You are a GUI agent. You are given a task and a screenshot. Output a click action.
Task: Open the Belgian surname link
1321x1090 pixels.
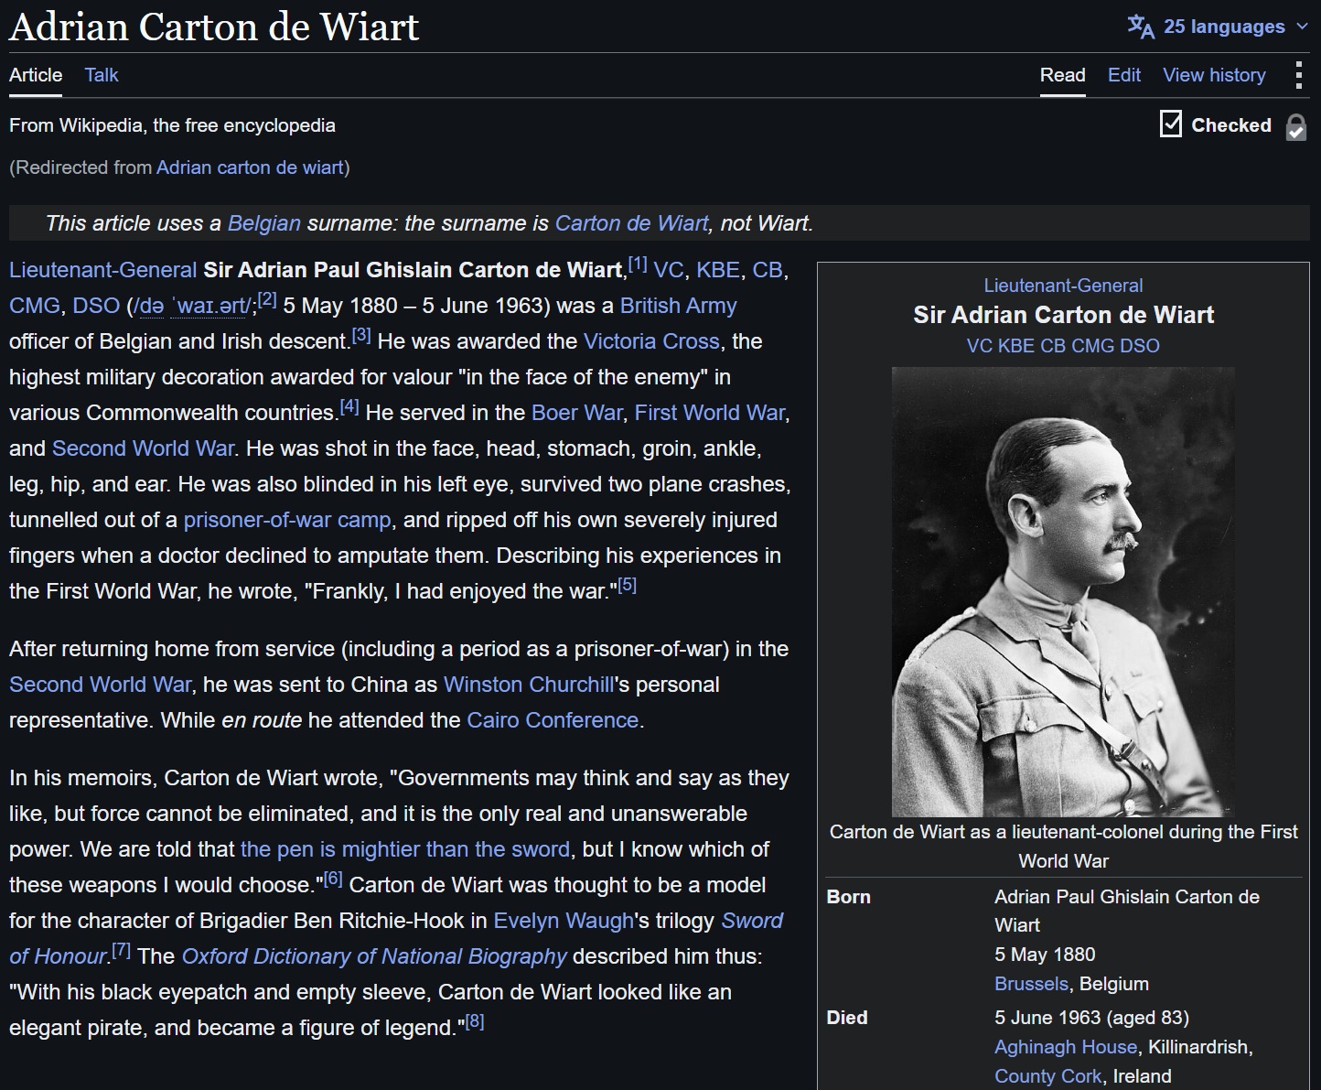(x=264, y=223)
